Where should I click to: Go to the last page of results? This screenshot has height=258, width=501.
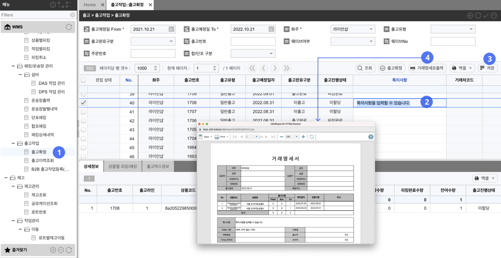click(286, 68)
